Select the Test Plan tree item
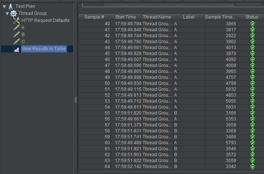 (25, 6)
